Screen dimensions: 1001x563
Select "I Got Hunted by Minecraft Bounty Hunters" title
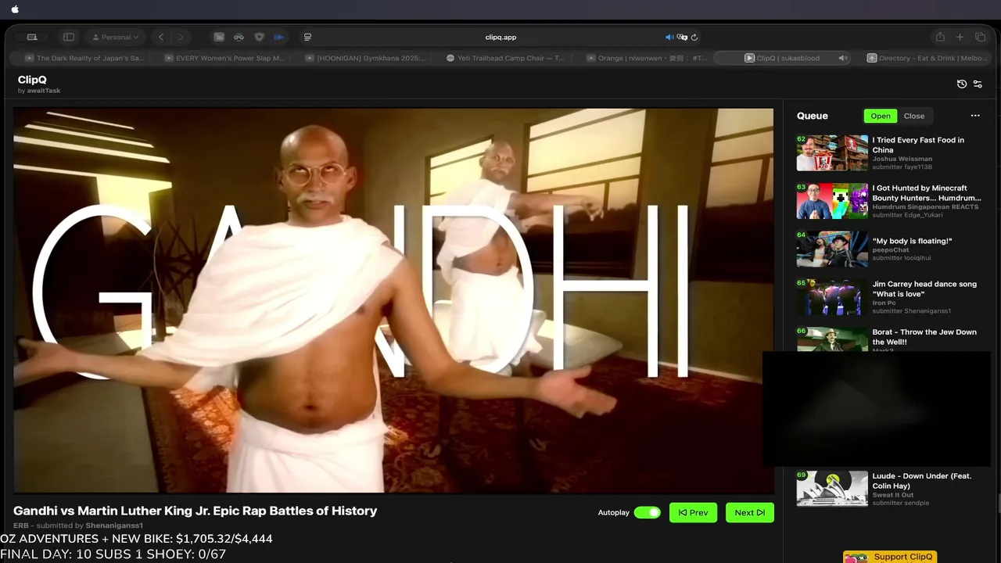click(x=927, y=192)
